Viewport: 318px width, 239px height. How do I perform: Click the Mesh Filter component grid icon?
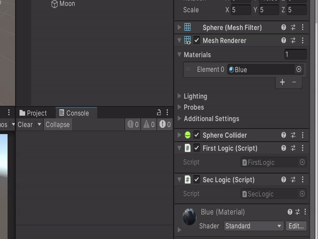tap(187, 27)
